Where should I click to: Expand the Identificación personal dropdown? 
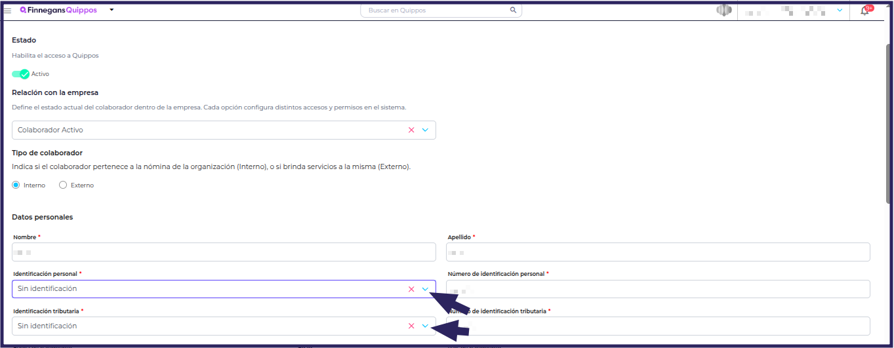[425, 289]
